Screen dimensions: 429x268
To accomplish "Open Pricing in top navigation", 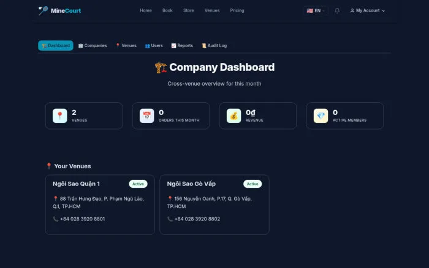I will (237, 10).
